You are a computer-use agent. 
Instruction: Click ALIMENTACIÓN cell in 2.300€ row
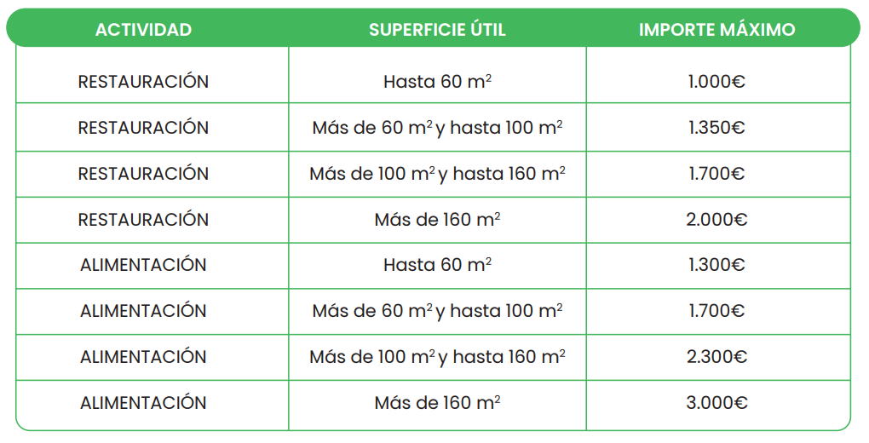click(x=143, y=356)
